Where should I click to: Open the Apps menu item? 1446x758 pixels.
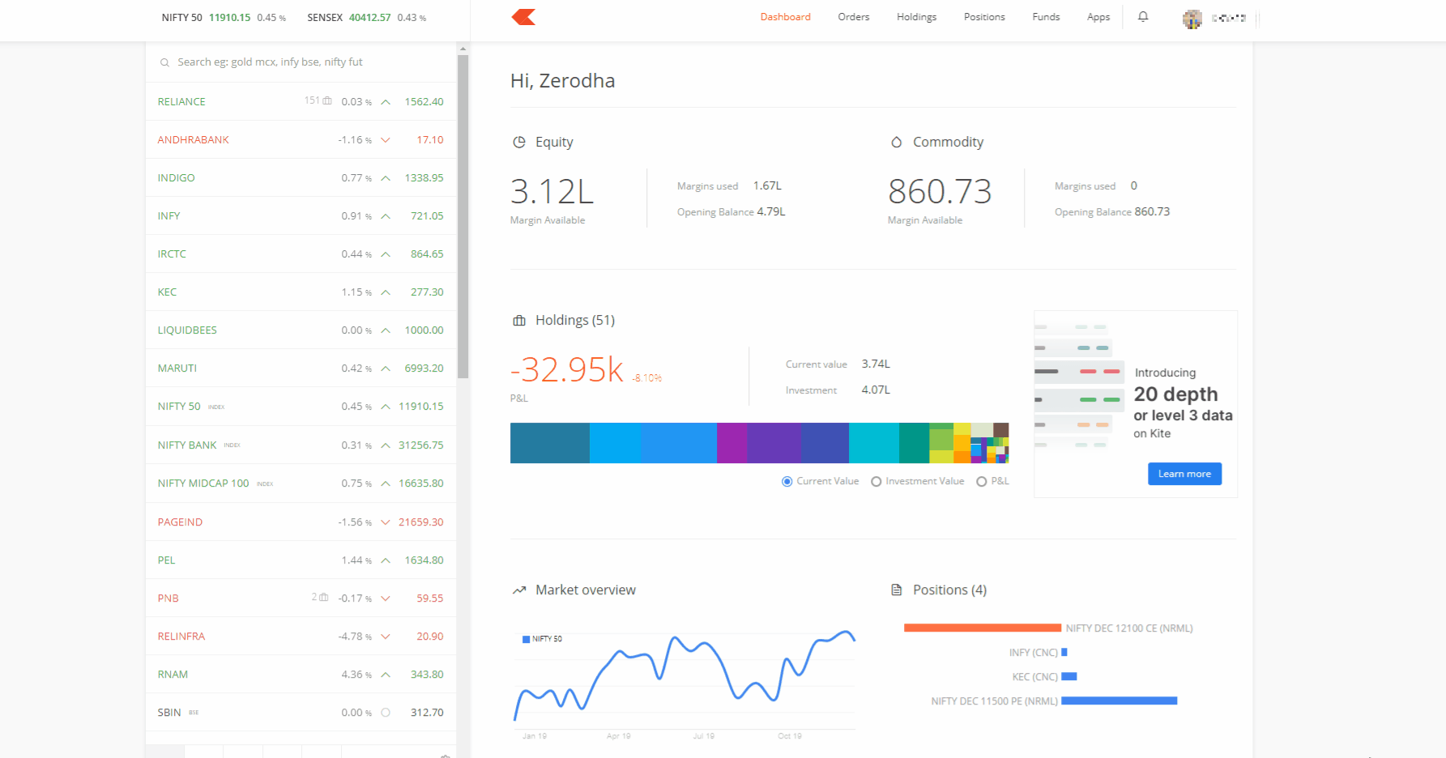point(1098,17)
